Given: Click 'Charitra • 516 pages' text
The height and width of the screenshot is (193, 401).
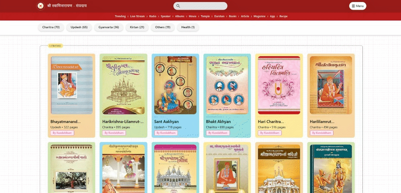Looking at the screenshot, I should click(x=272, y=127).
